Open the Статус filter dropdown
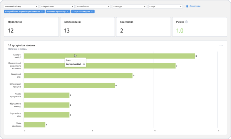231x139 pixels. pos(166,7)
